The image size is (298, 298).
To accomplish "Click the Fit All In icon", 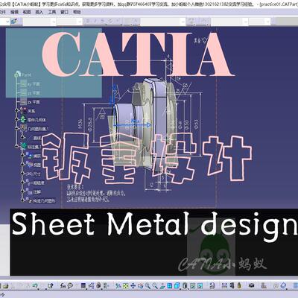I will (x=126, y=286).
